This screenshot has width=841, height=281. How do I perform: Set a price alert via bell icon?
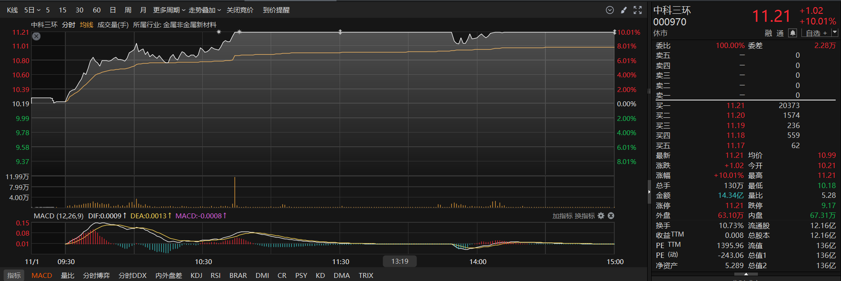793,33
